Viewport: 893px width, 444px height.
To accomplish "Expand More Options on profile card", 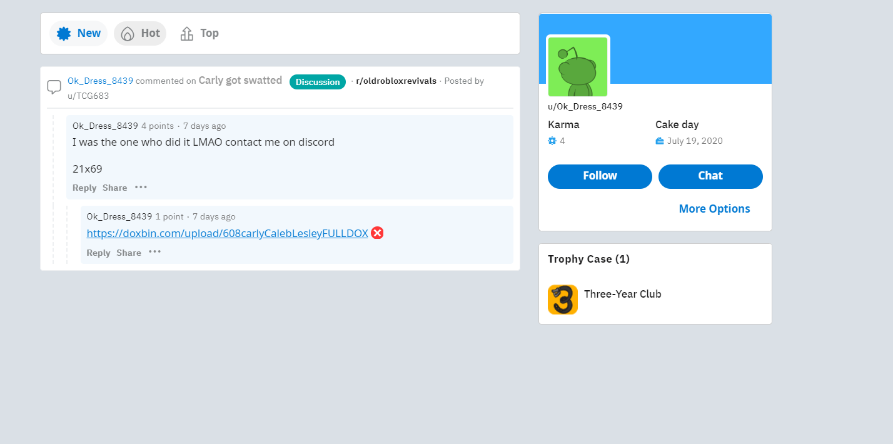I will (715, 209).
